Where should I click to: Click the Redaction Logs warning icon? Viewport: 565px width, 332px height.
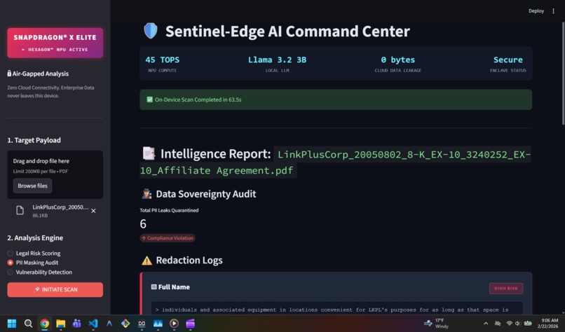pyautogui.click(x=147, y=261)
